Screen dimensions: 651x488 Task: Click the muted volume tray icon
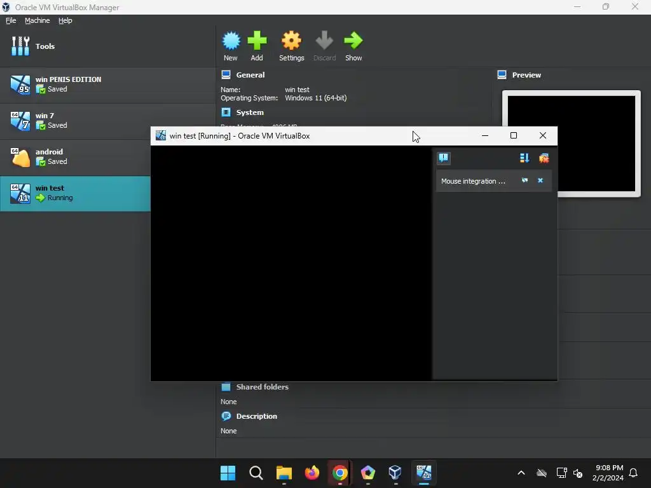[x=578, y=473]
